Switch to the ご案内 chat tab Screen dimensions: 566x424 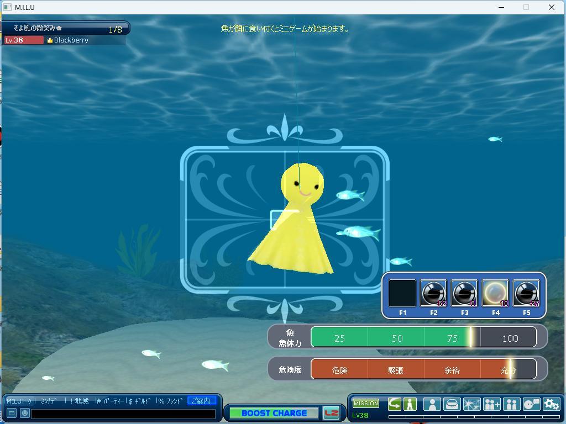(x=201, y=401)
